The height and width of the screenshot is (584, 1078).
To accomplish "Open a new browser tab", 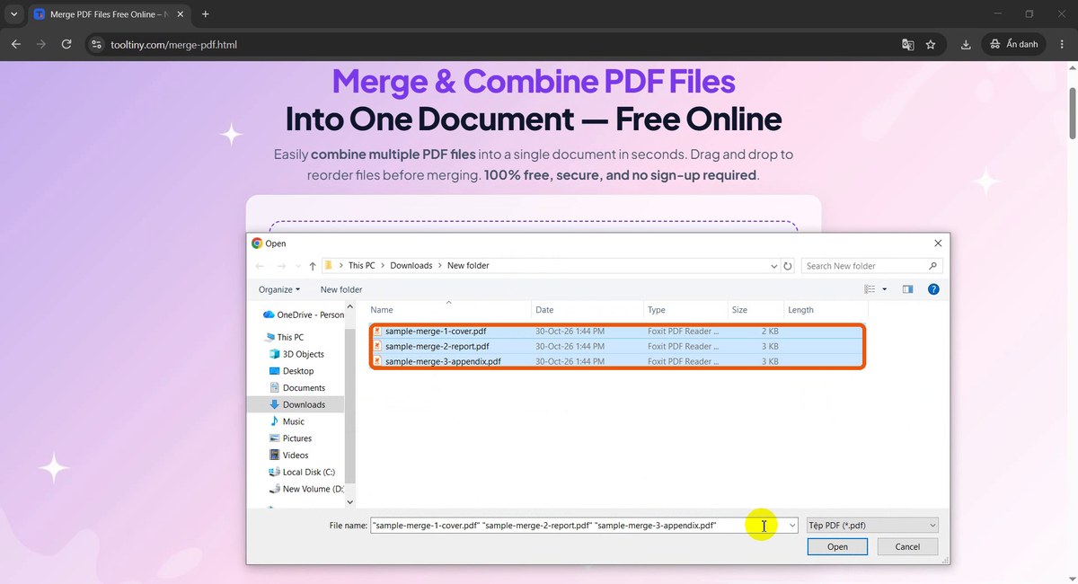I will [x=205, y=14].
